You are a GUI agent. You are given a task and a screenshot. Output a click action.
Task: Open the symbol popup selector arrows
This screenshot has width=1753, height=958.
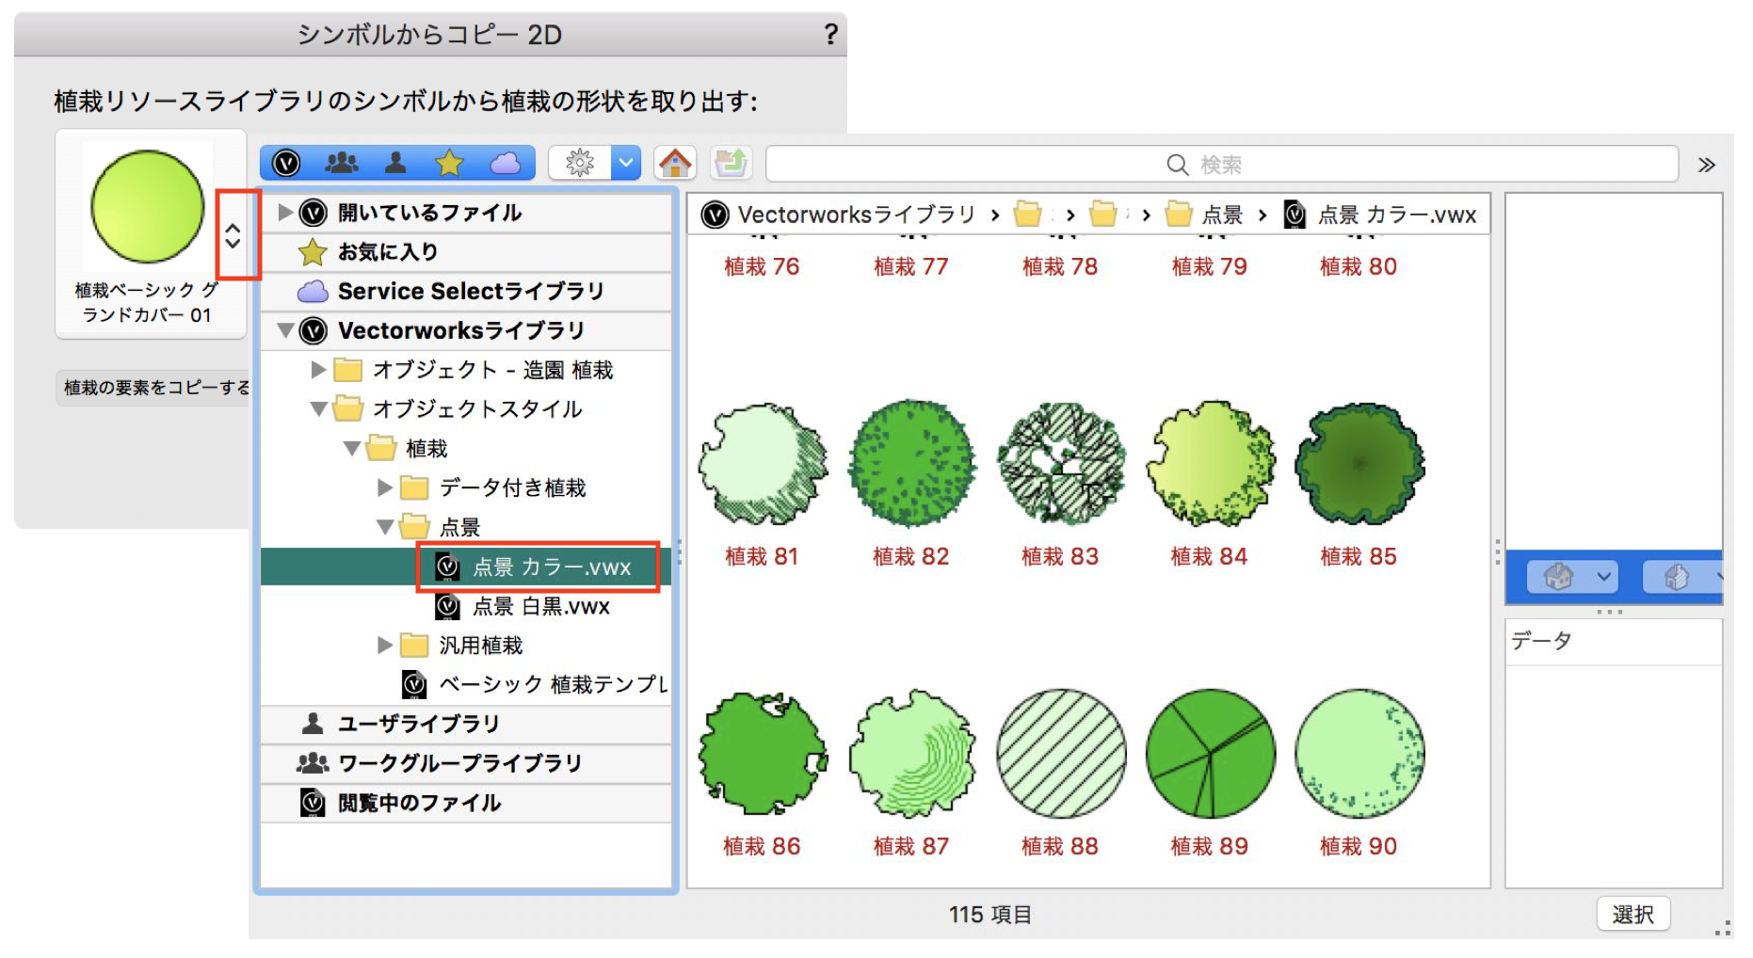233,235
